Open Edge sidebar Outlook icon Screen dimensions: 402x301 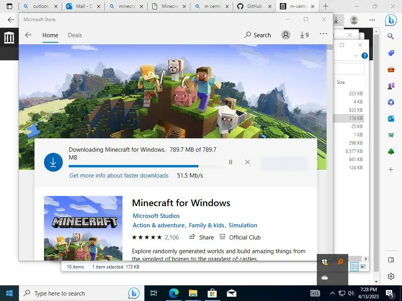tap(391, 119)
